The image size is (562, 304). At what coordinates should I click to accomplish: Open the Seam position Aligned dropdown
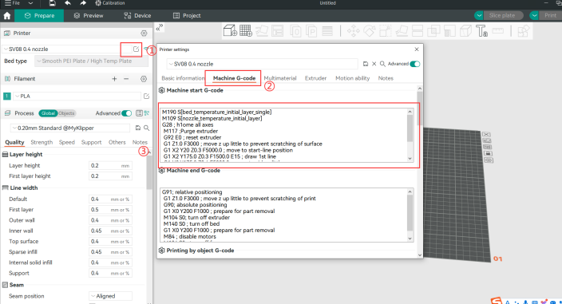(x=110, y=296)
